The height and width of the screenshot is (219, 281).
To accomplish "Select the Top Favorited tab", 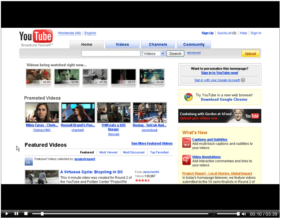I will (159, 153).
